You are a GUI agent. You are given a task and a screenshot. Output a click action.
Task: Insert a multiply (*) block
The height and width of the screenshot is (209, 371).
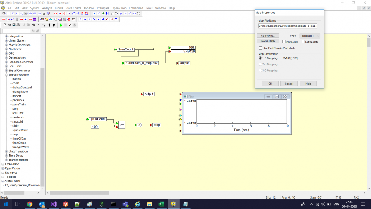pyautogui.click(x=94, y=13)
